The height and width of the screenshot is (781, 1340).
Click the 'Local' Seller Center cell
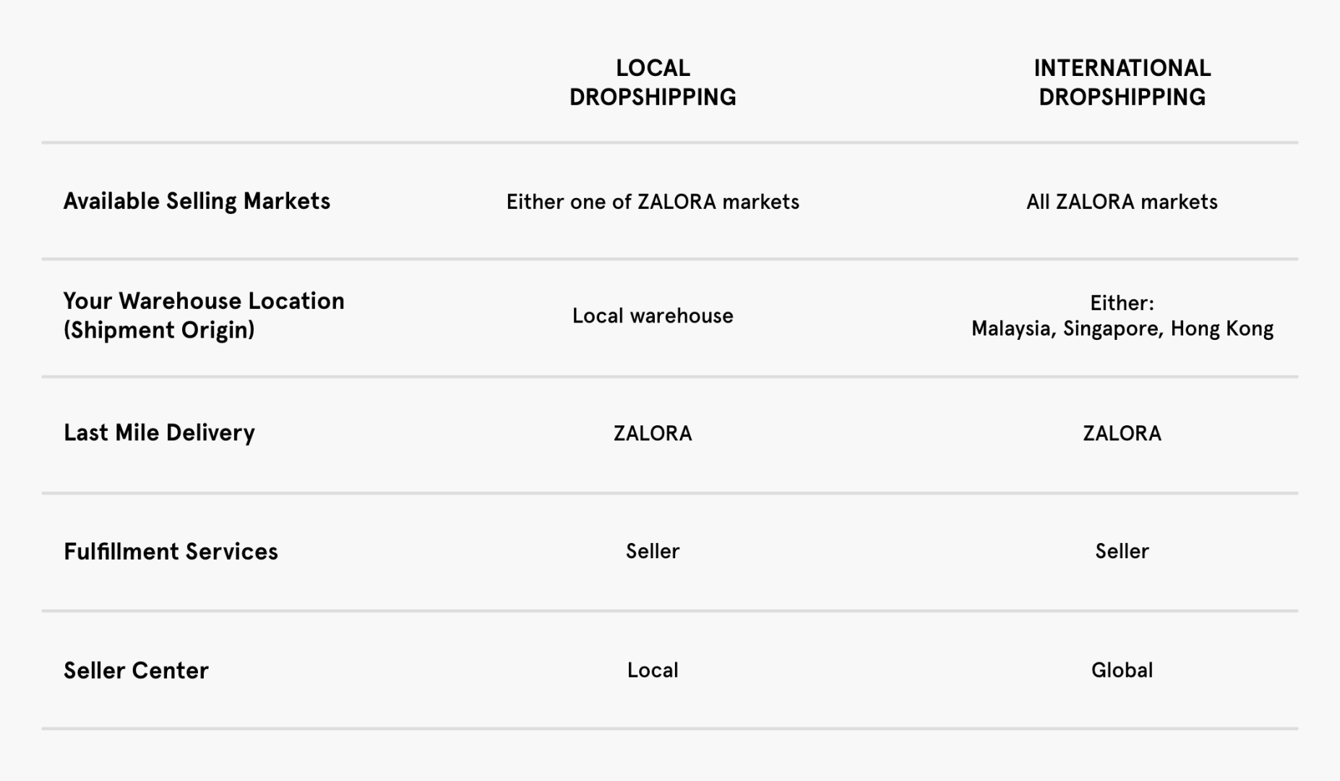click(x=652, y=670)
